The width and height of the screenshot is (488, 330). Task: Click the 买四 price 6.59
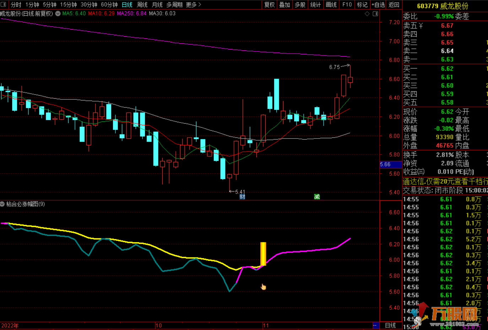[447, 94]
